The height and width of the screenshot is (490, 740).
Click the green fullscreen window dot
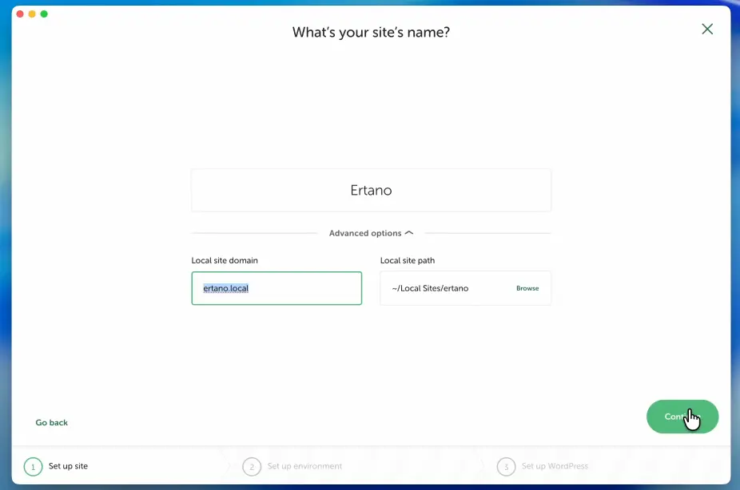click(44, 14)
